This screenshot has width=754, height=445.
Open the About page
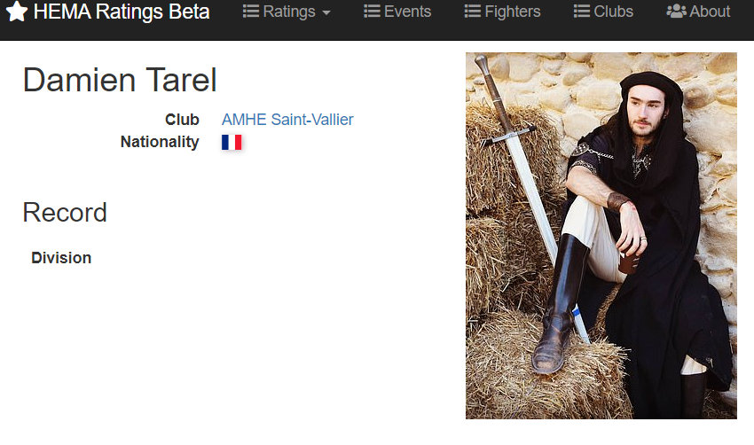tap(710, 12)
